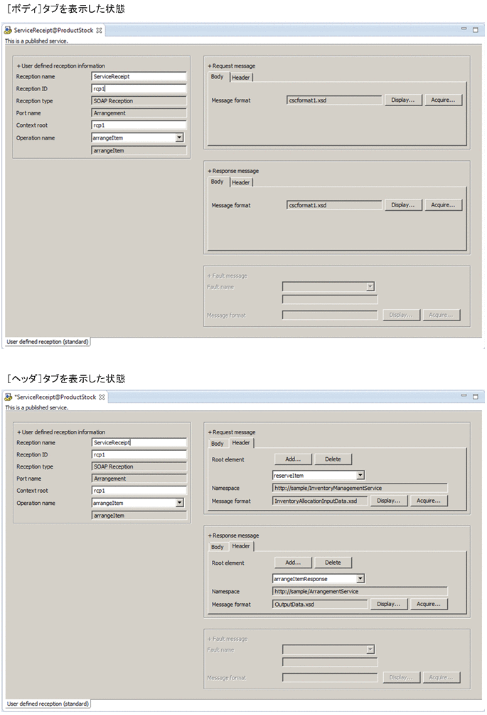Click Context root field in lower window

[139, 491]
